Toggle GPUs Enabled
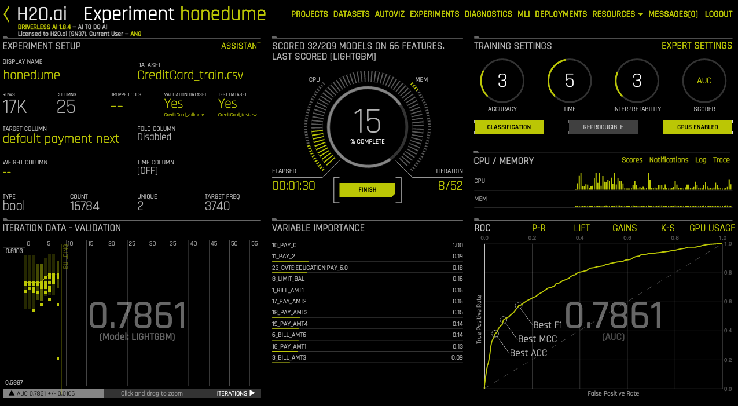This screenshot has width=738, height=406. coord(697,127)
